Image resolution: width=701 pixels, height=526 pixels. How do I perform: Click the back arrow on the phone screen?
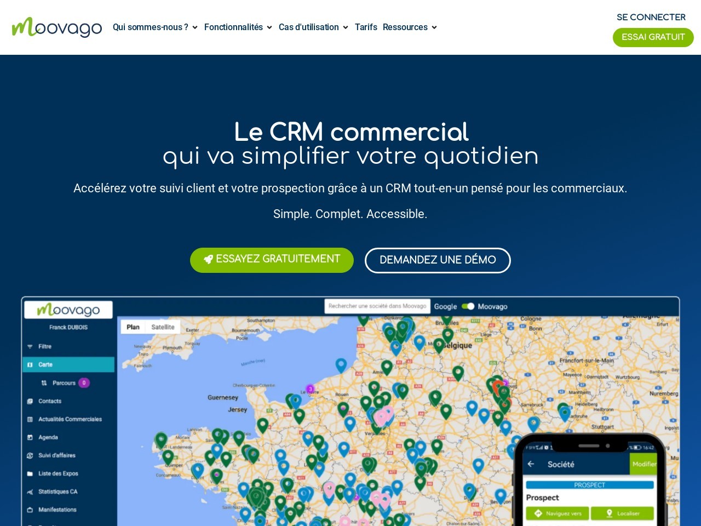(x=531, y=464)
